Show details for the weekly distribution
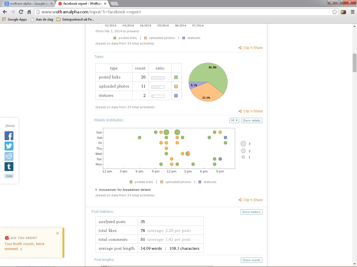Viewport: 357px width, 267px height. click(251, 120)
